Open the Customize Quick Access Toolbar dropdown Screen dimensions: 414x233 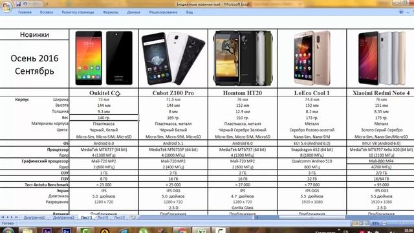47,5
